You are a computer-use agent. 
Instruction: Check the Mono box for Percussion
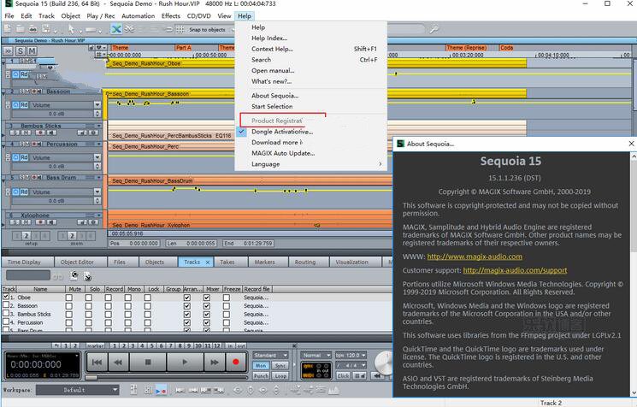128,322
